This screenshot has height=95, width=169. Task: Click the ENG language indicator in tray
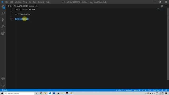coord(157,93)
